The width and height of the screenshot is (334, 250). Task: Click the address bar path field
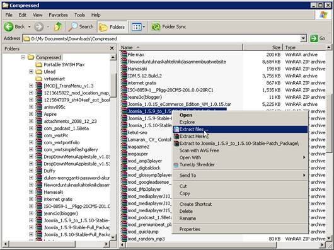161,38
